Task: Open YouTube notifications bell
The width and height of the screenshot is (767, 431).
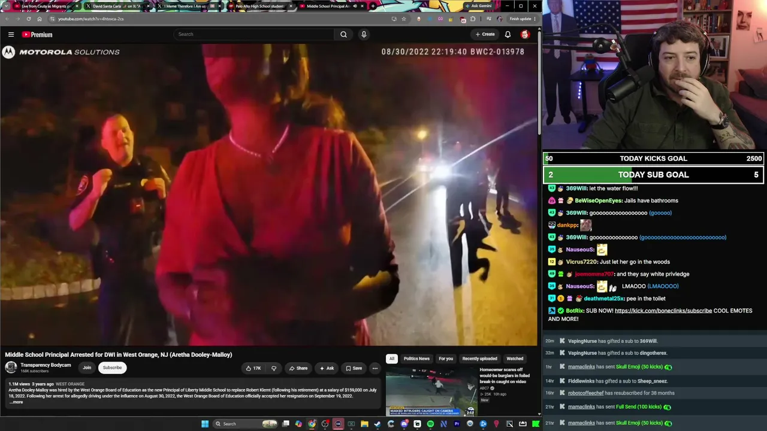Action: [x=508, y=34]
